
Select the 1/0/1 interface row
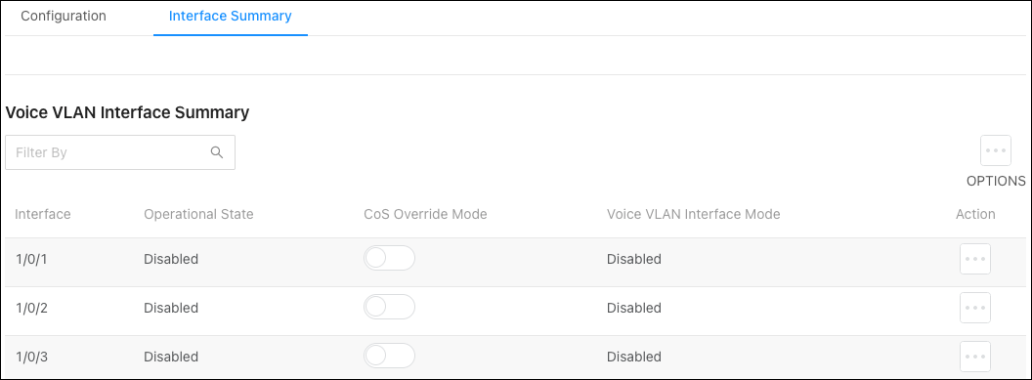[x=516, y=259]
